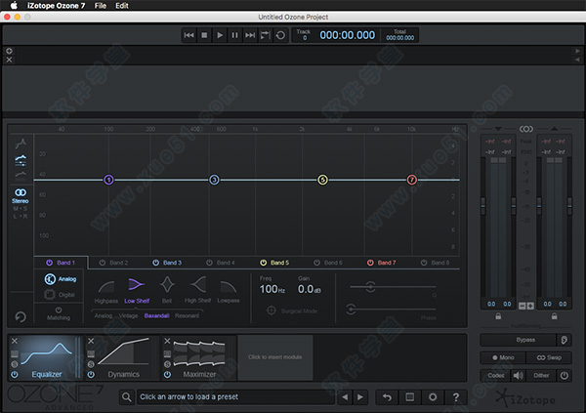This screenshot has width=586, height=413.
Task: Enable Band 6 power
Action: (316, 263)
